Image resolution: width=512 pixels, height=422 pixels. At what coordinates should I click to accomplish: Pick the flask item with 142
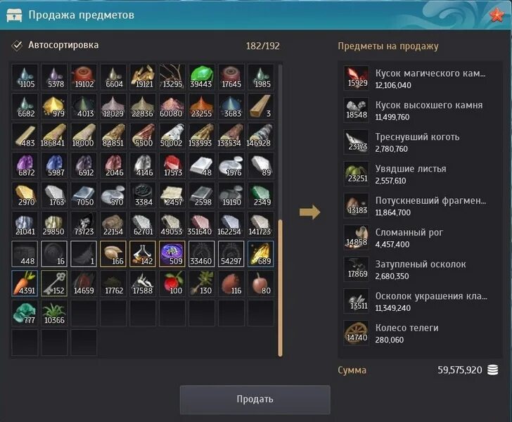143,254
